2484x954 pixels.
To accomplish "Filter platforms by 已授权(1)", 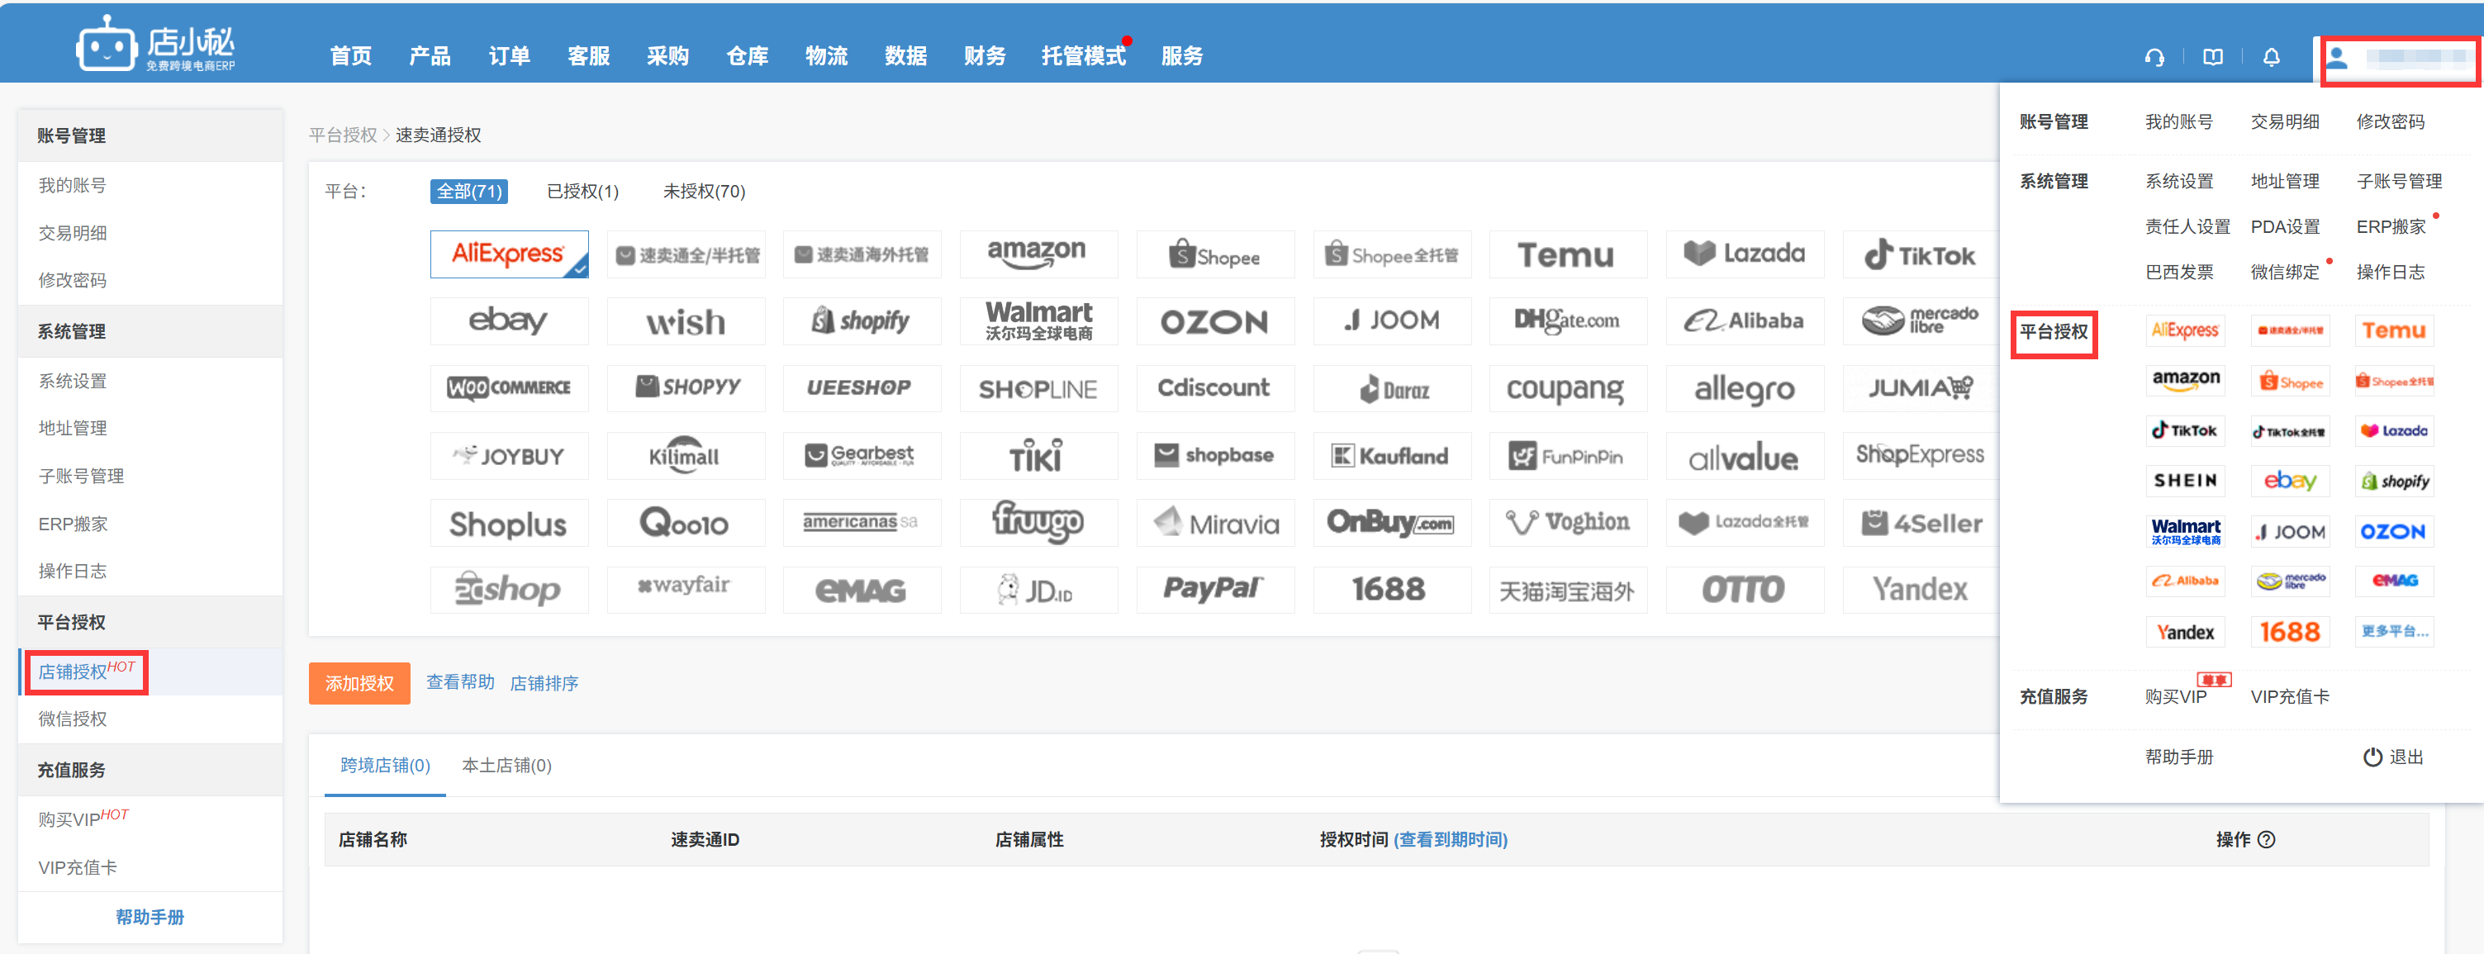I will click(x=582, y=191).
